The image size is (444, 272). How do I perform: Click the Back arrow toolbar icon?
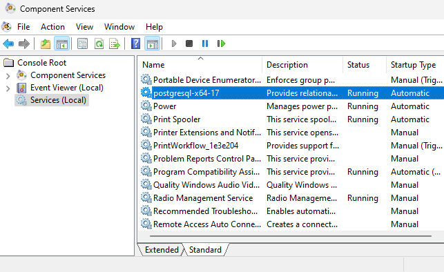(x=8, y=43)
